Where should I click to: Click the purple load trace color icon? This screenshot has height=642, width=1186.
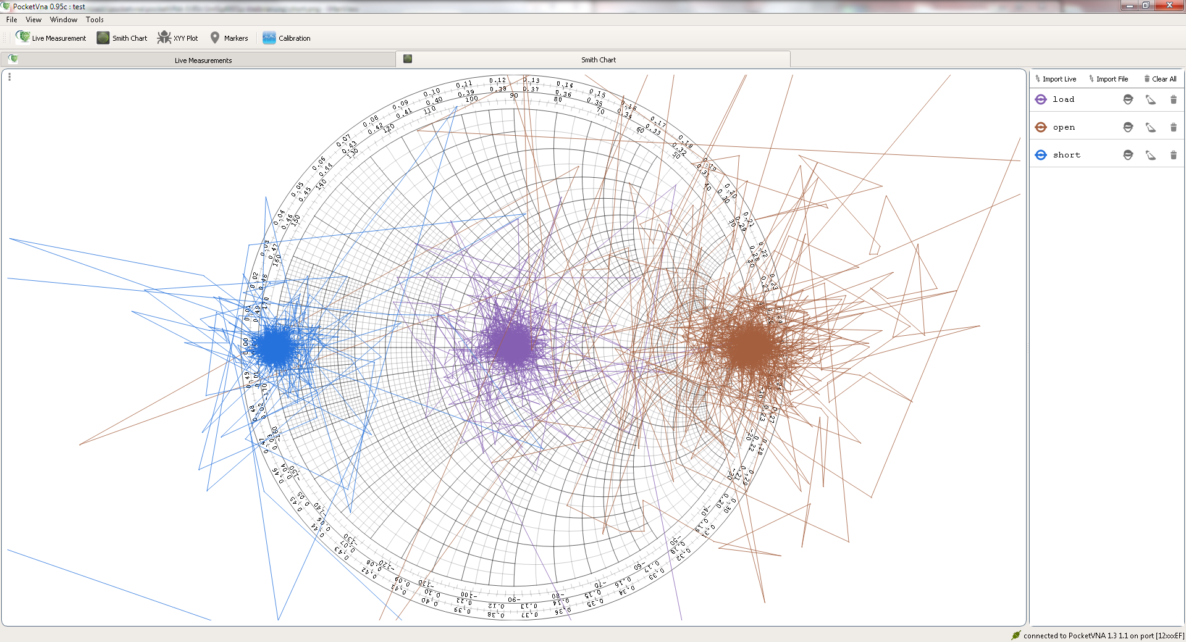(1041, 99)
